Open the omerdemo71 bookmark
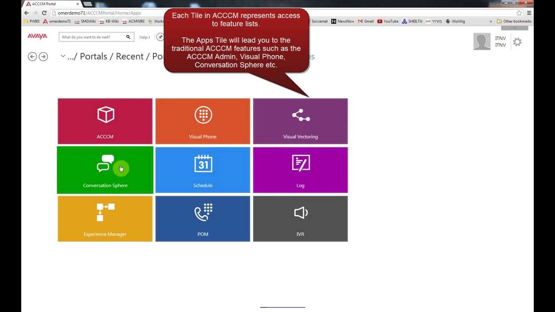Image resolution: width=555 pixels, height=312 pixels. [57, 21]
